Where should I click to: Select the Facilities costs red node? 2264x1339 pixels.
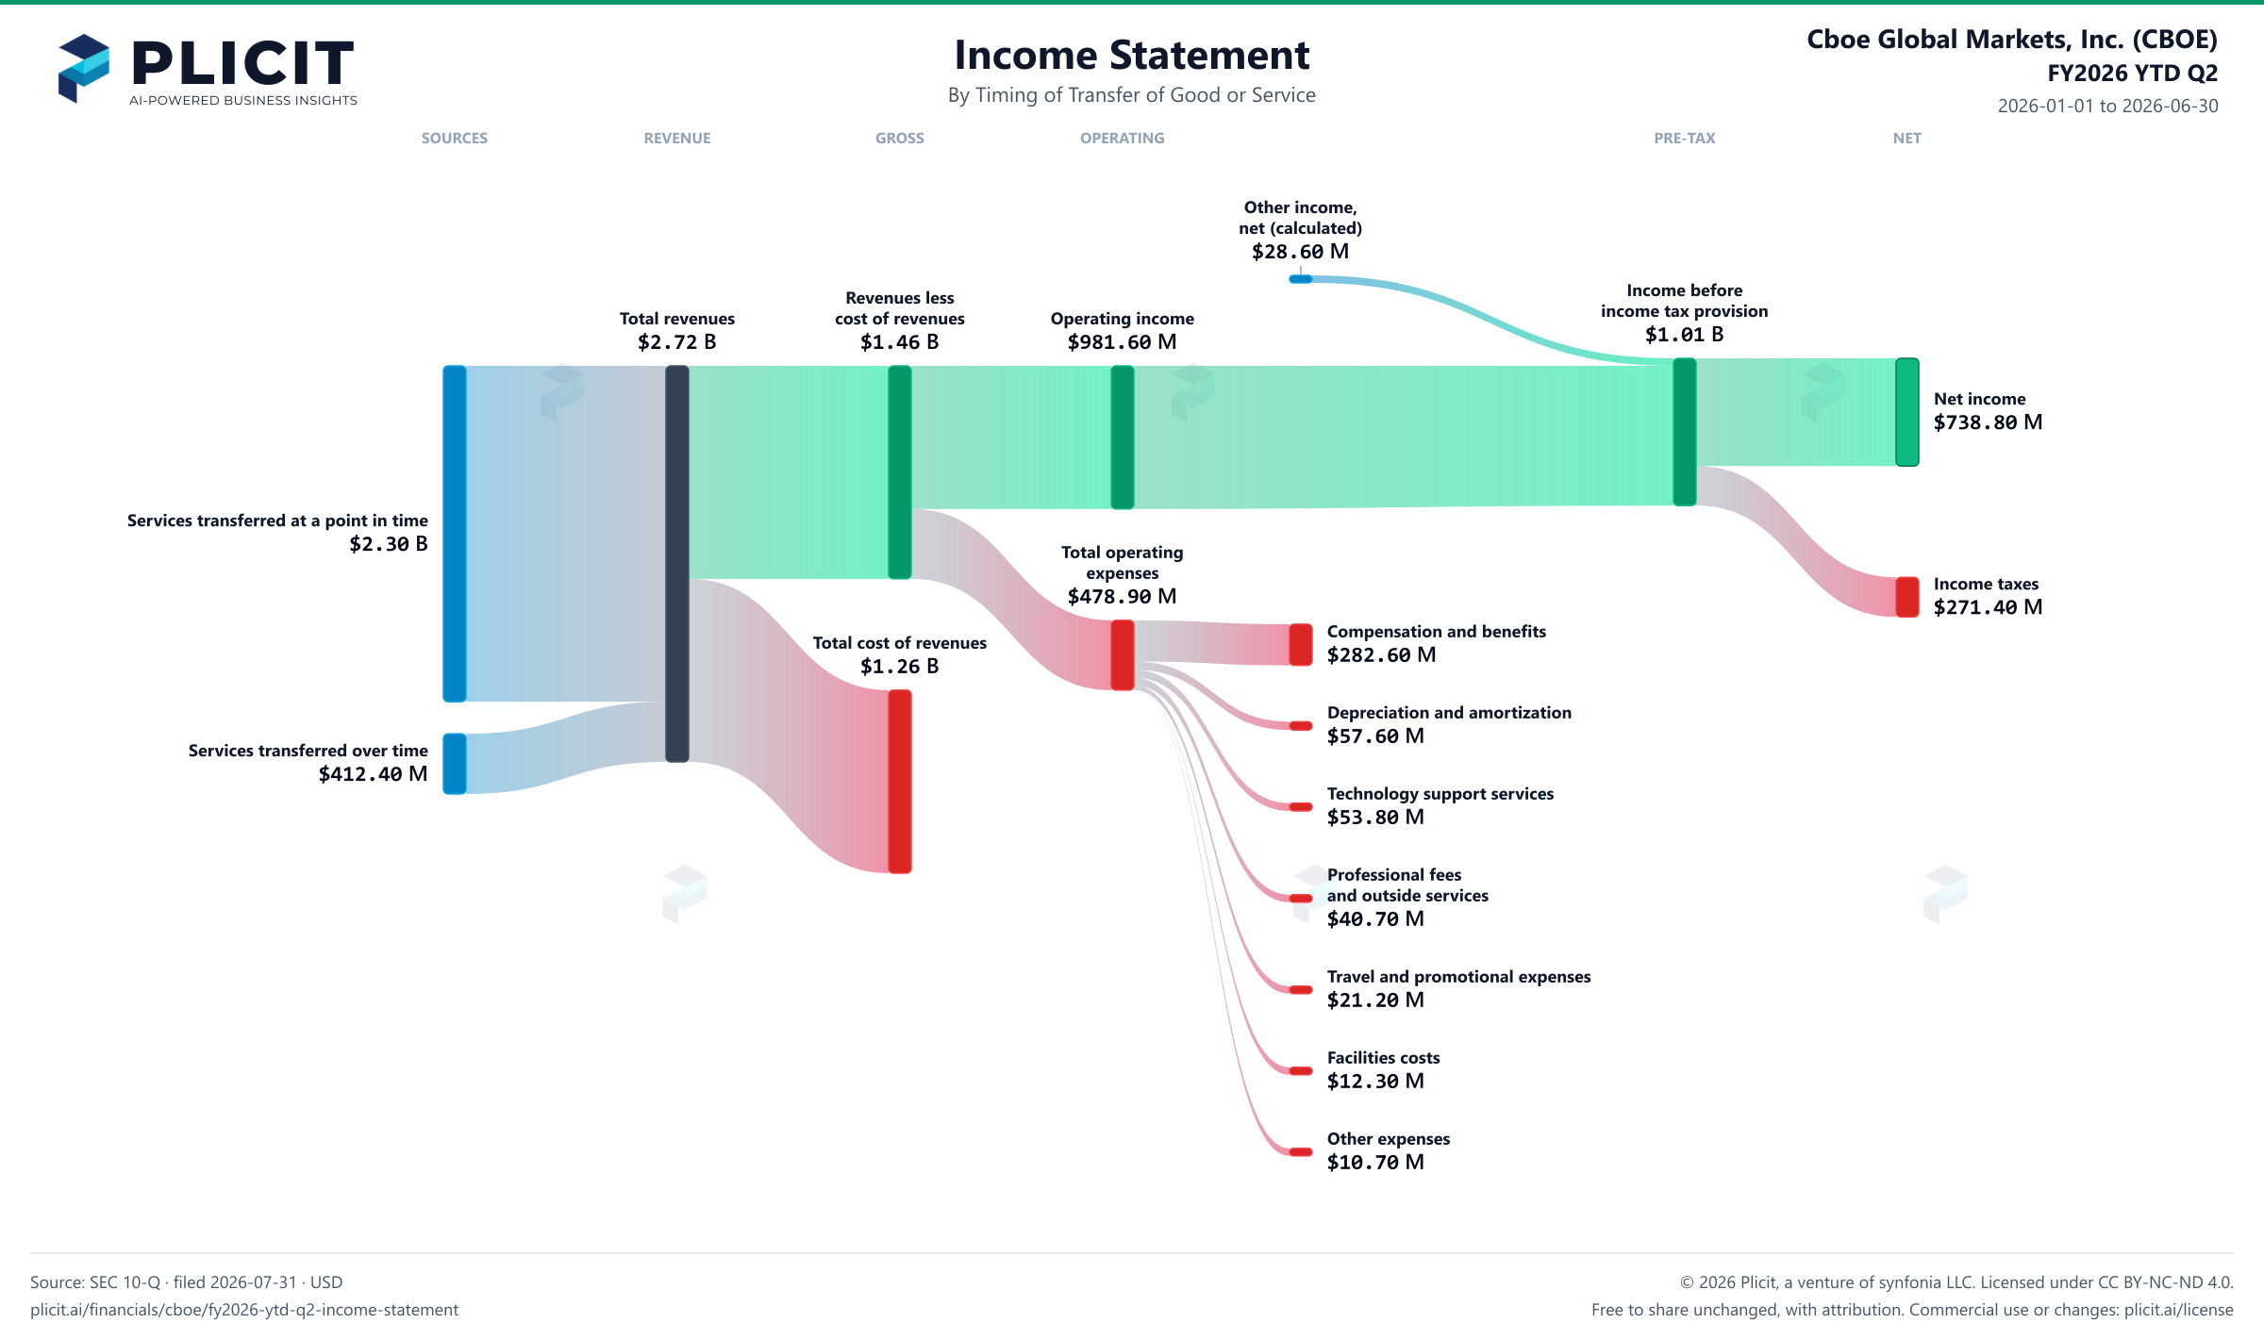(x=1301, y=1071)
